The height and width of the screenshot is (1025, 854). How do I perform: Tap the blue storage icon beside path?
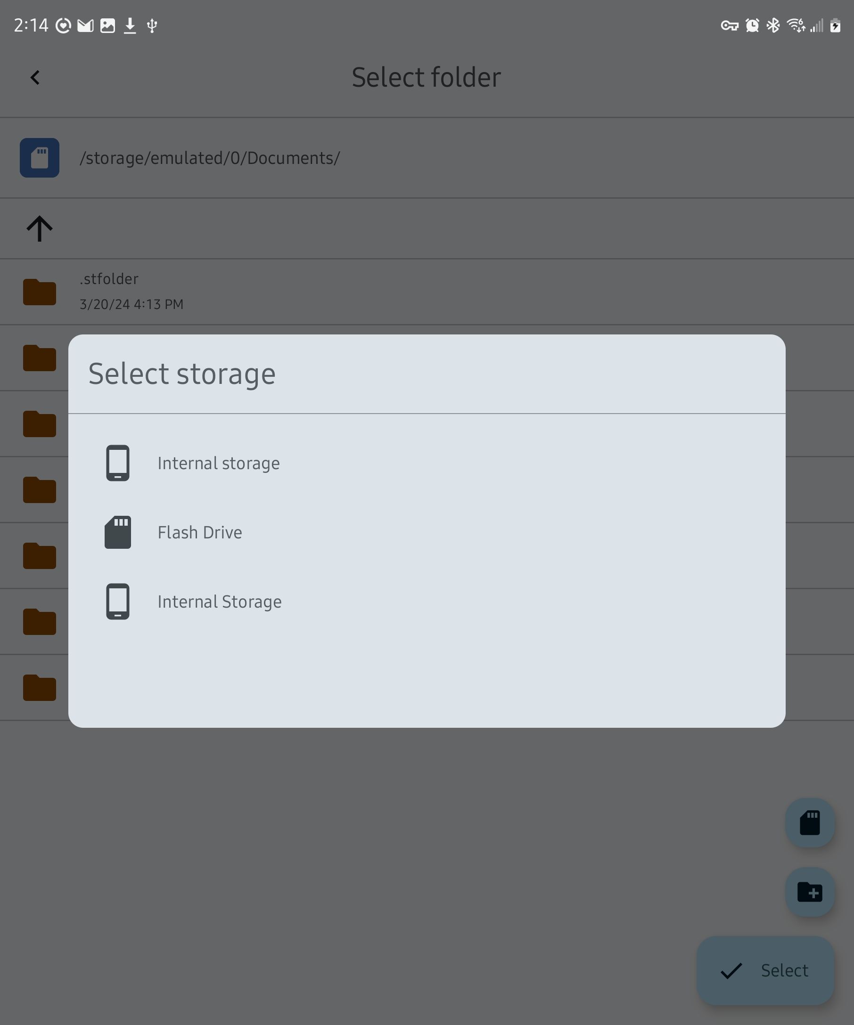point(40,158)
